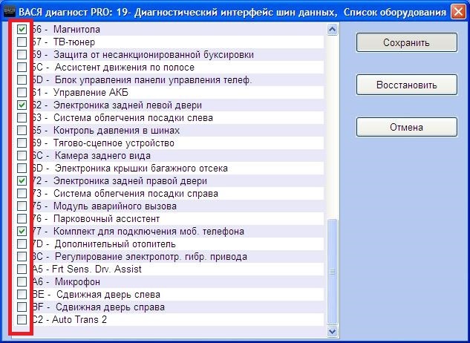Enable Электроника крышки багажного отсека checkbox
Screen dimensions: 470x343
pyautogui.click(x=22, y=169)
